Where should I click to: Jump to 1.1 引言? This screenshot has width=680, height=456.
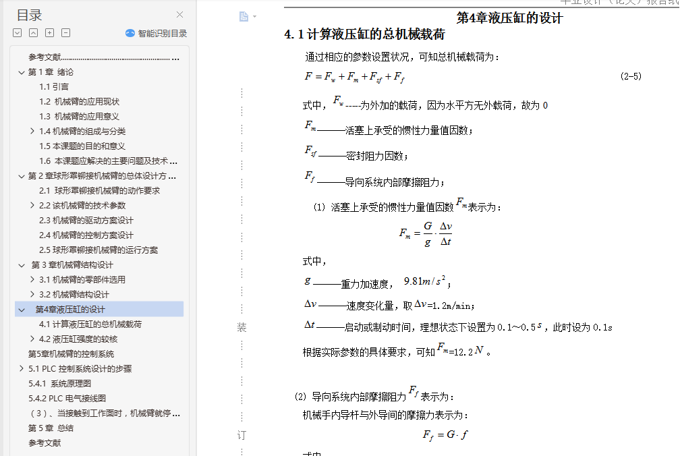click(54, 87)
